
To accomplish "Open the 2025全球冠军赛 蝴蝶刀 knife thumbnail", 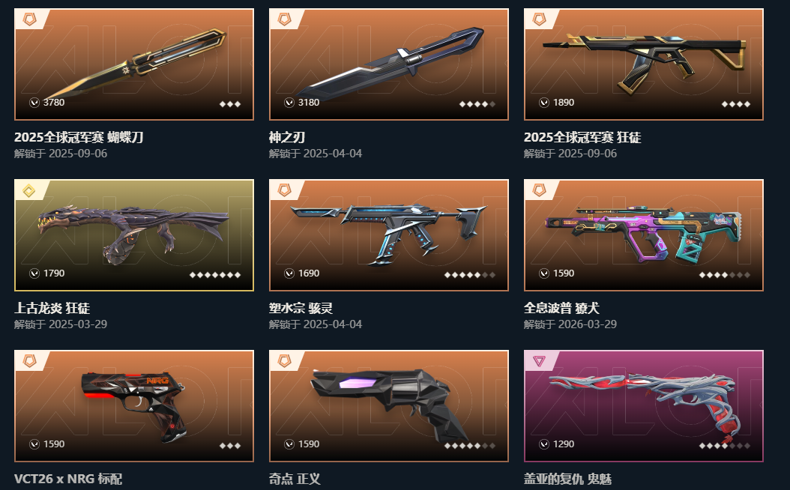I will (134, 64).
